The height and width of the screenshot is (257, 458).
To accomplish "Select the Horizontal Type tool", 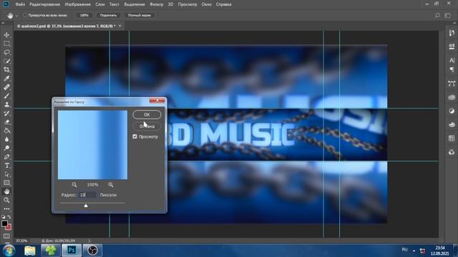I will (x=6, y=166).
